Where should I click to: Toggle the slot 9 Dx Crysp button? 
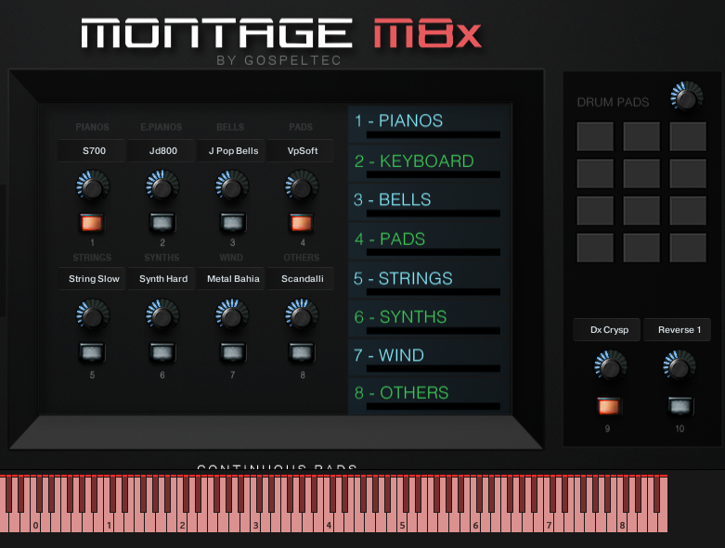pos(609,406)
